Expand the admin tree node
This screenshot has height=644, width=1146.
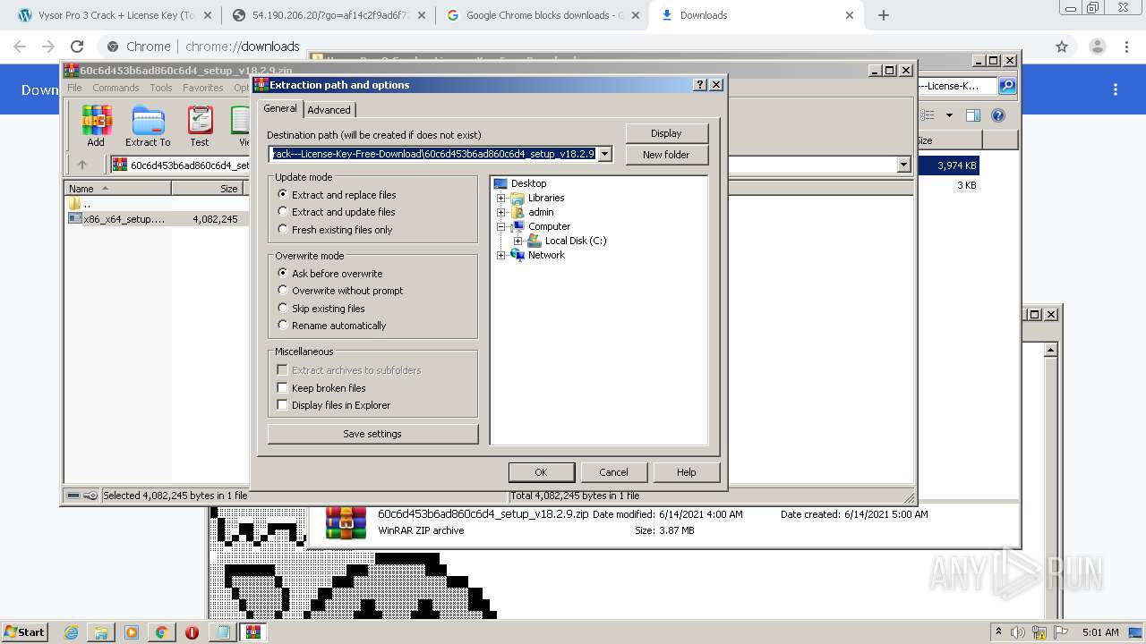click(501, 212)
